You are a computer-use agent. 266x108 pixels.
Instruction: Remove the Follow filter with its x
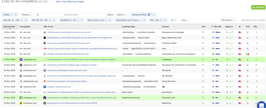click(16, 15)
